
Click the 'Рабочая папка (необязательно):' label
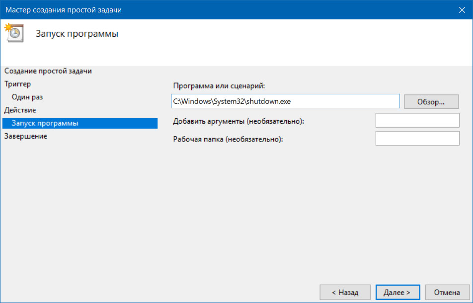(228, 139)
